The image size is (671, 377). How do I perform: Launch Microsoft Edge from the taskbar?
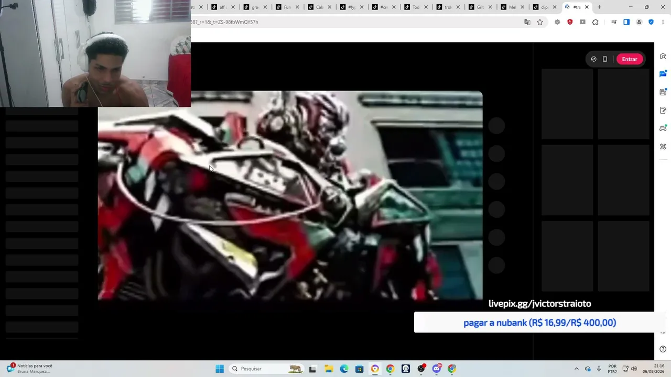click(x=344, y=369)
